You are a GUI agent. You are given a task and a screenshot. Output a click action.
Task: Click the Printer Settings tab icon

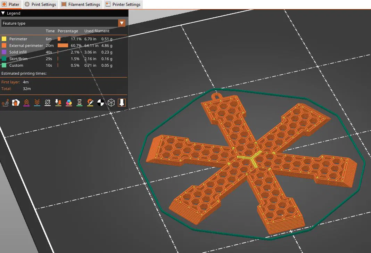(x=108, y=4)
